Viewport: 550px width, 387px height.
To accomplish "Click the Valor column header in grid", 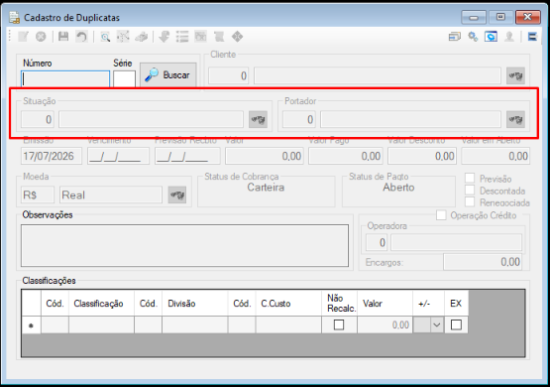I will tap(385, 303).
